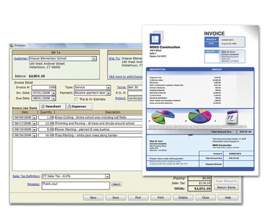
Task: Open the date dropdown for 08/26/2008 row
Action: coord(34,135)
